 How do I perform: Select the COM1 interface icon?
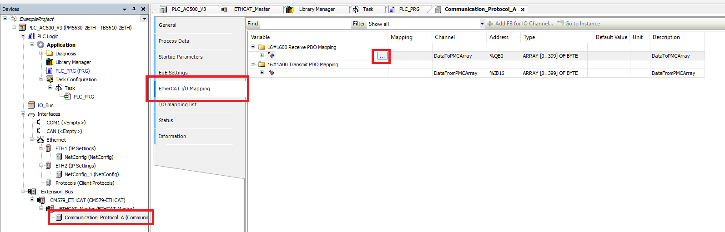(39, 123)
